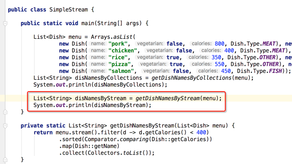The image size is (292, 164).
Task: Click the calories value 450
Action: click(226, 71)
